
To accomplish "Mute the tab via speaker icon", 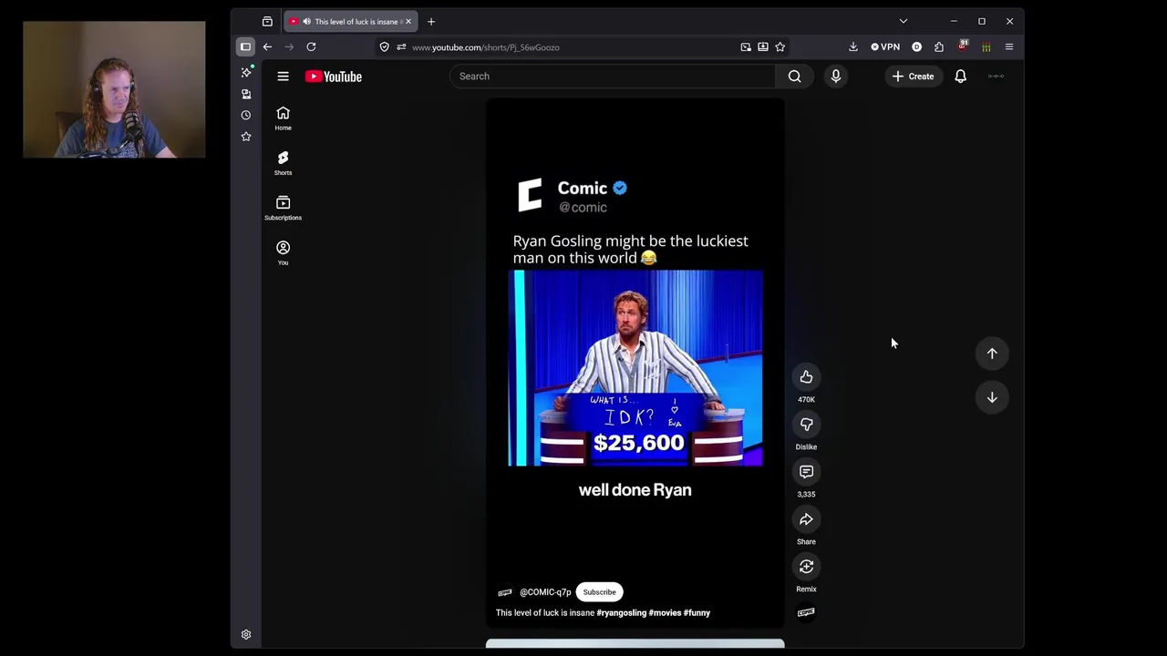I will coord(306,21).
